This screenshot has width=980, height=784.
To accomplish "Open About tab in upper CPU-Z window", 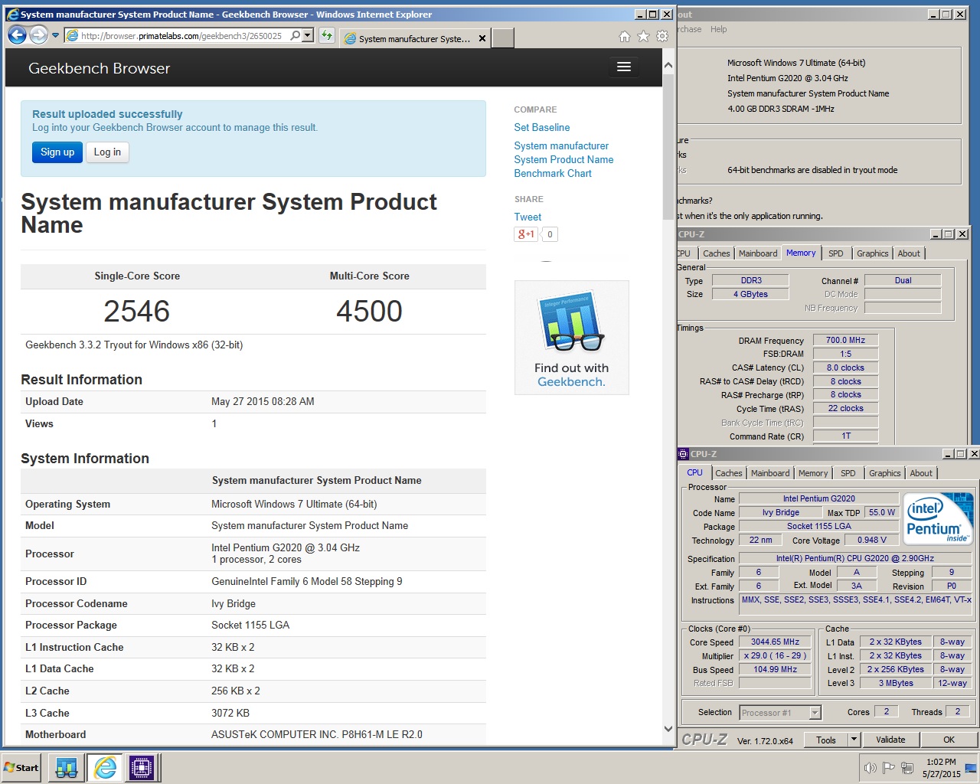I will point(909,253).
